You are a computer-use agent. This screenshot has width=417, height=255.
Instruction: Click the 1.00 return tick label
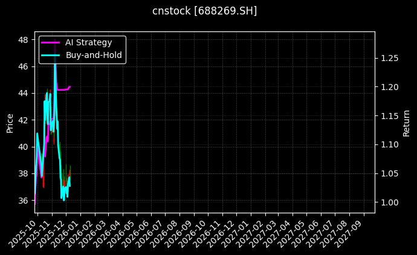click(389, 202)
